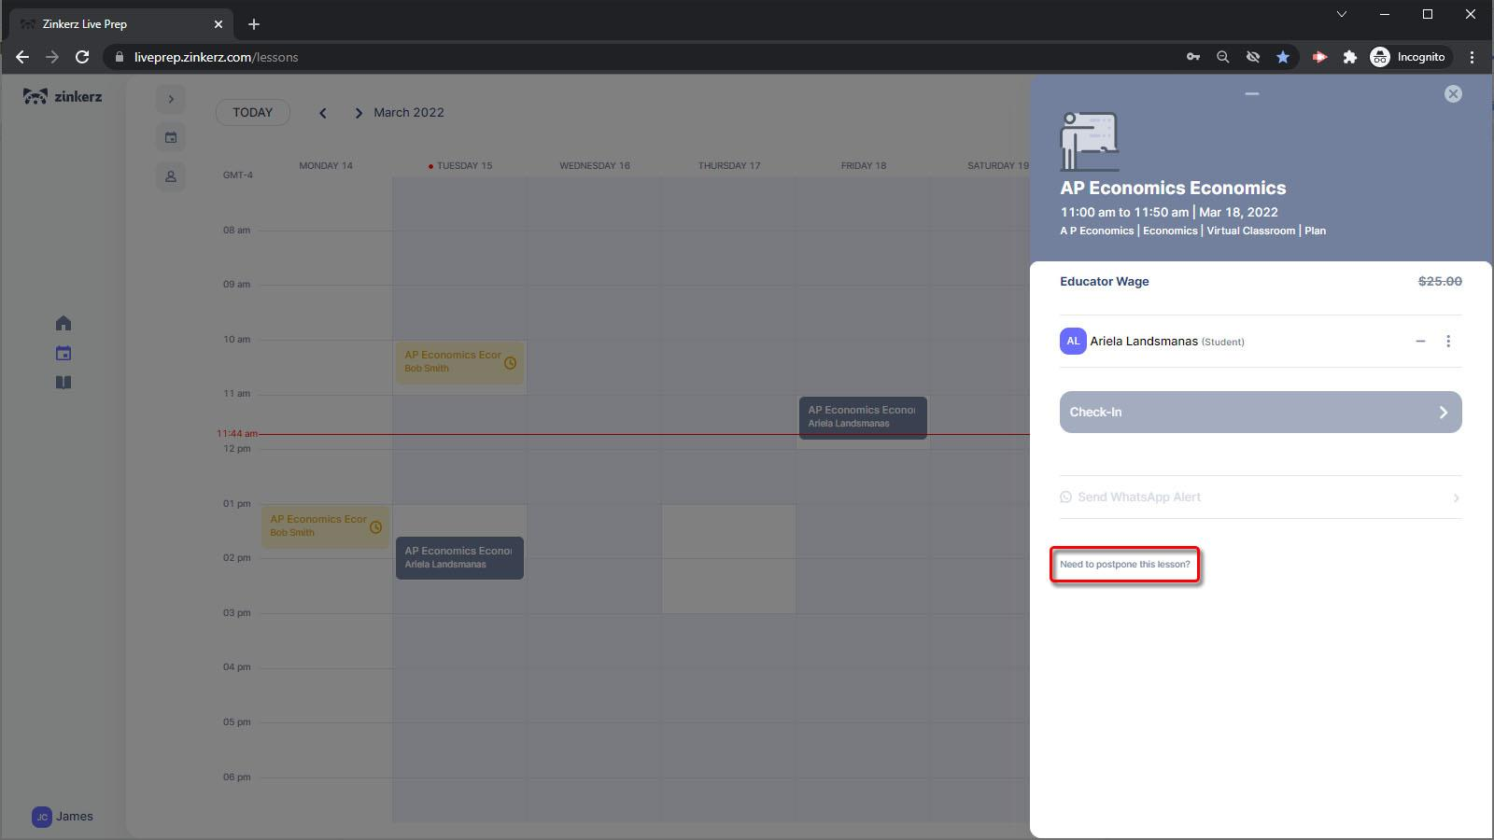Image resolution: width=1494 pixels, height=840 pixels.
Task: Open Friday Ariela Landsmanas lesson card
Action: click(863, 417)
